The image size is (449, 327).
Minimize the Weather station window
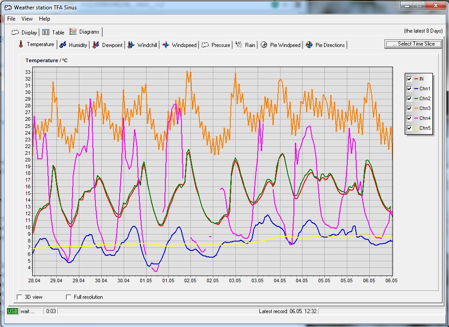pos(406,6)
